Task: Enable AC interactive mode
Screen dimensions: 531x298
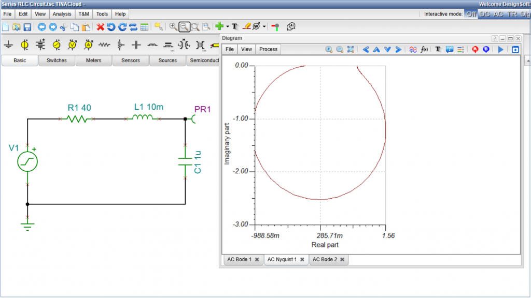Action: click(x=498, y=14)
